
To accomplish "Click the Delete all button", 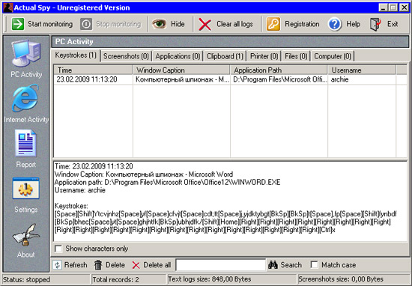I will [x=151, y=265].
